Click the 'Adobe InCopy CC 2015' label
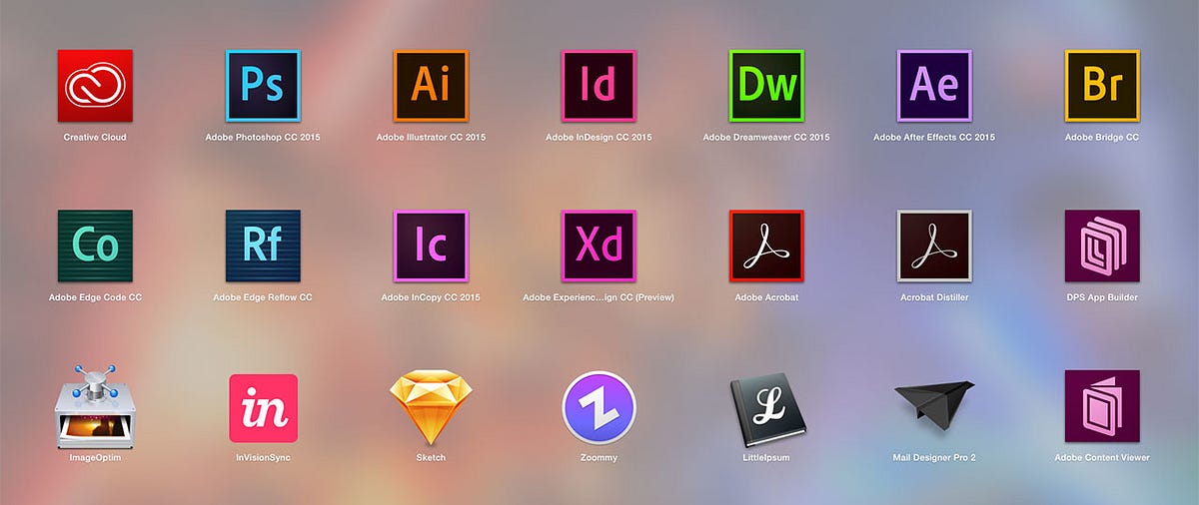This screenshot has width=1199, height=505. tap(431, 297)
